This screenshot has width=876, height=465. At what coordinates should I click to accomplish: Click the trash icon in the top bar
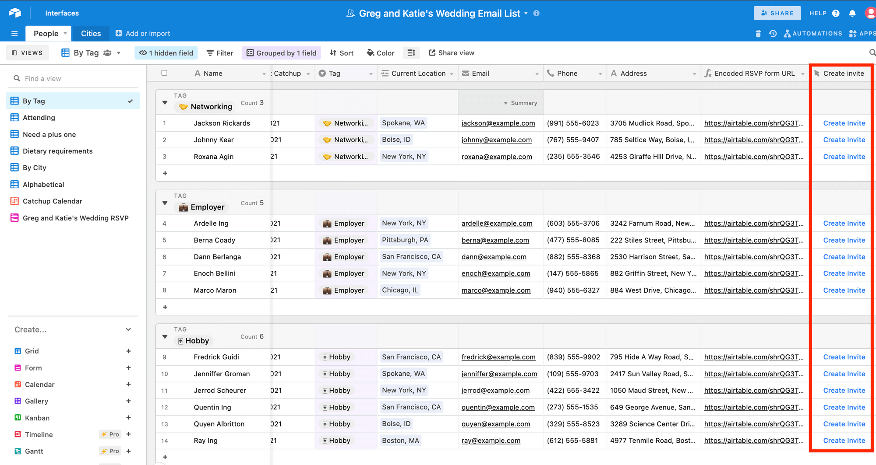coord(758,34)
